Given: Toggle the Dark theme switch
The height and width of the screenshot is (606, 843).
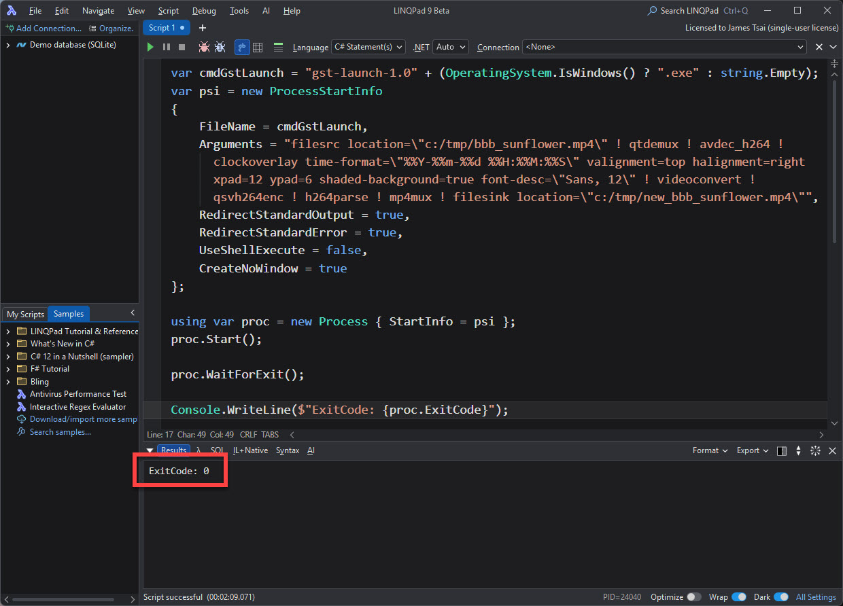Looking at the screenshot, I should click(781, 597).
